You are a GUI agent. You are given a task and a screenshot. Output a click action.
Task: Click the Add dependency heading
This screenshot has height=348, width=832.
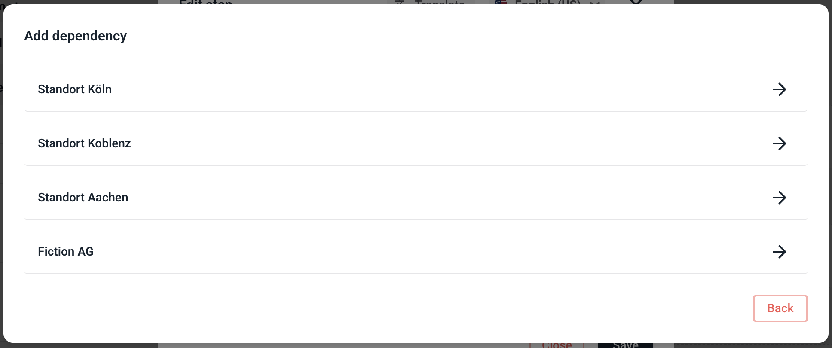76,36
